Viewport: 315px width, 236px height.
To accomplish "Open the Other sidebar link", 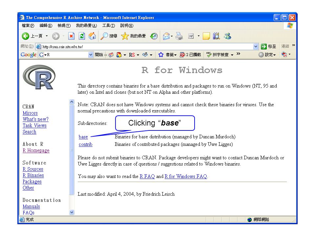I will (28, 188).
